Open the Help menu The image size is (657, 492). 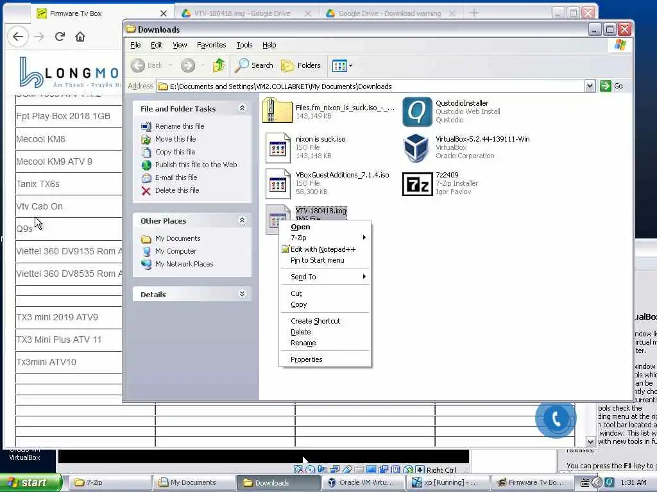click(269, 45)
